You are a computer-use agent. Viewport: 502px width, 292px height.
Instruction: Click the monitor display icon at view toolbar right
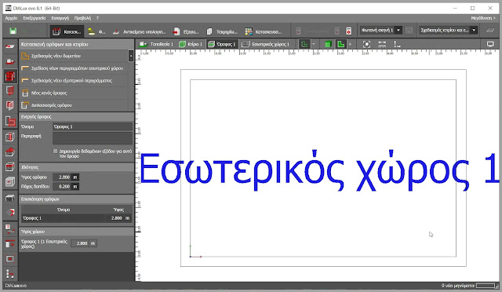tap(490, 44)
